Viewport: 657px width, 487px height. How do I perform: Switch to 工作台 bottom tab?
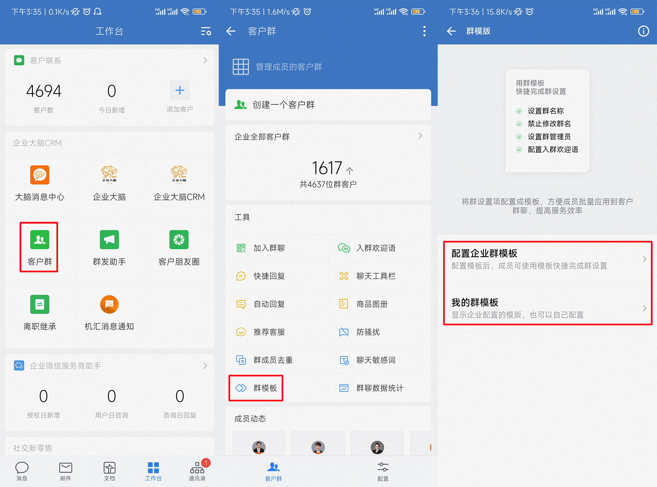(x=153, y=471)
